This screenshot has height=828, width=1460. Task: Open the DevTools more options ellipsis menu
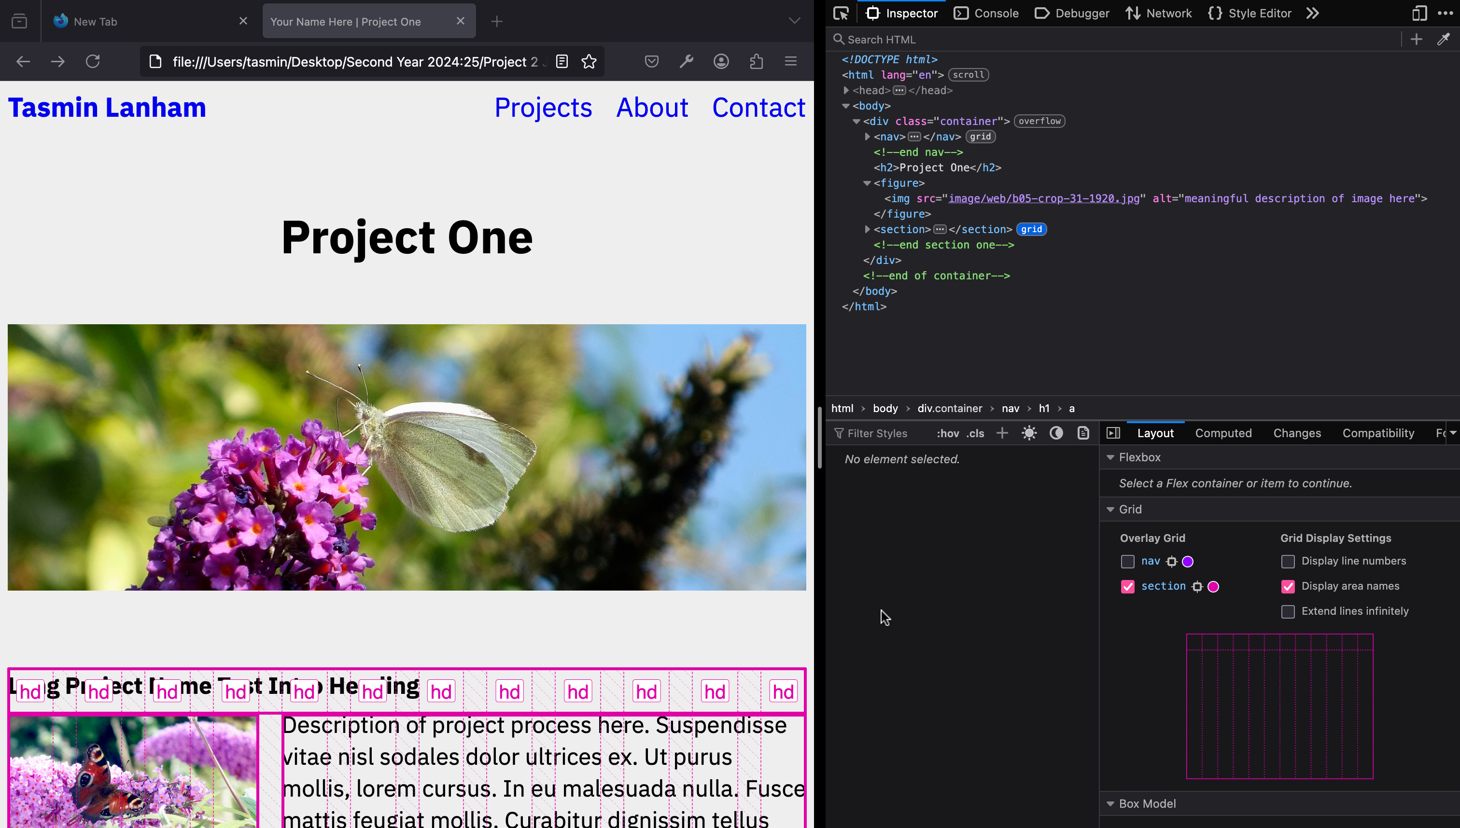[1445, 13]
